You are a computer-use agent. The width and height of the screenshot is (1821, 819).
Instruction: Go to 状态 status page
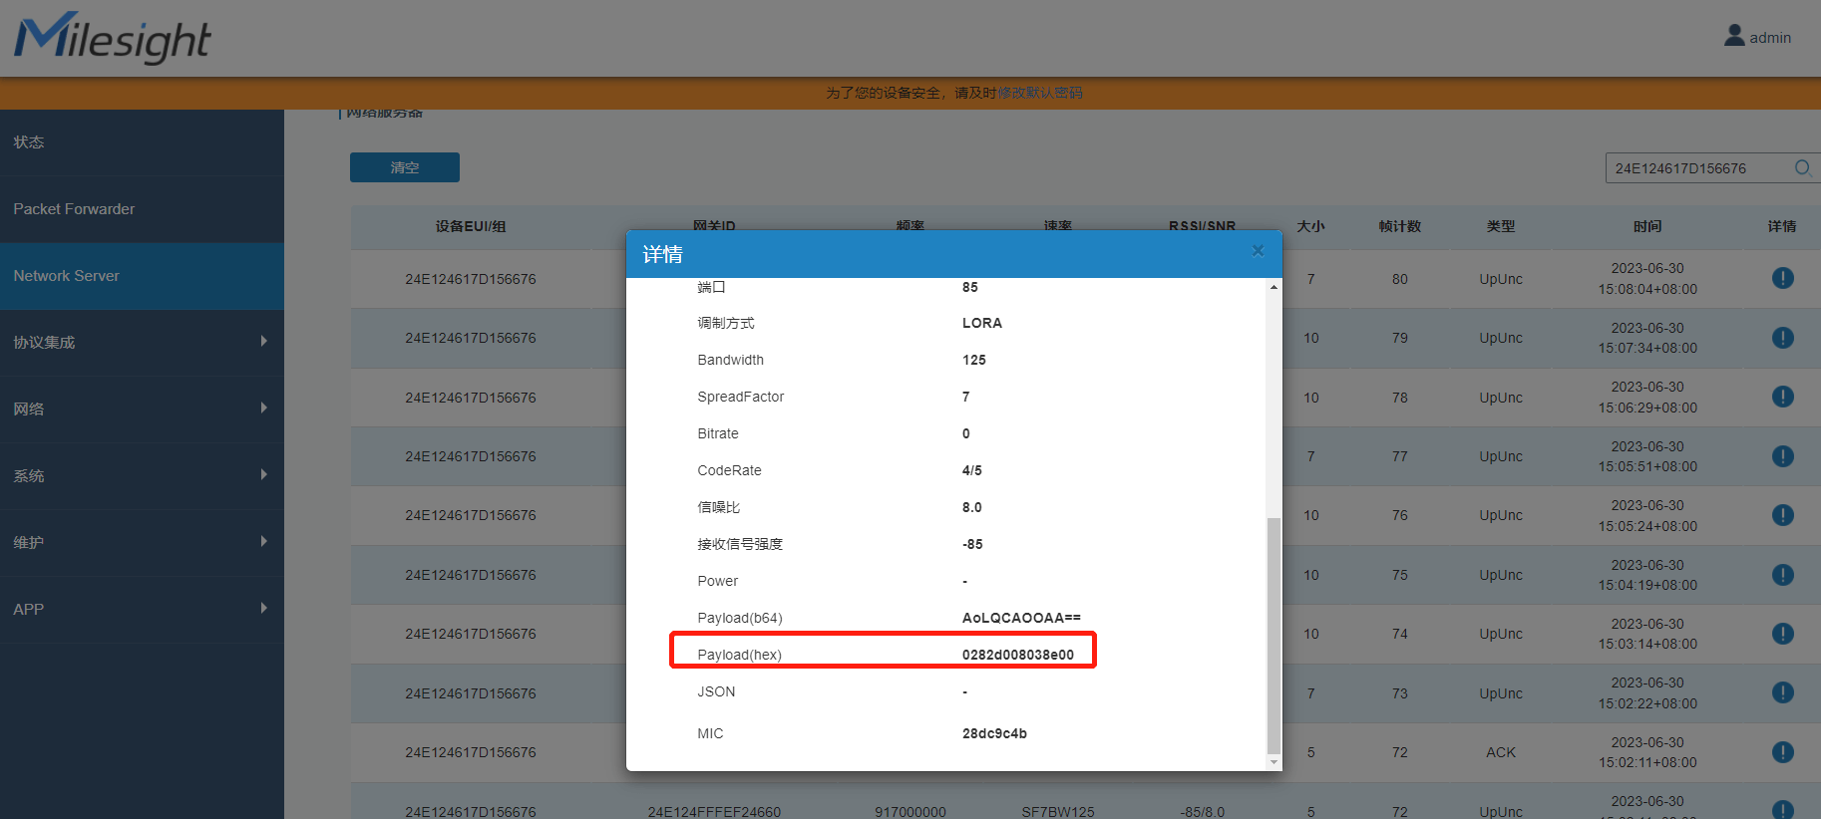click(29, 142)
